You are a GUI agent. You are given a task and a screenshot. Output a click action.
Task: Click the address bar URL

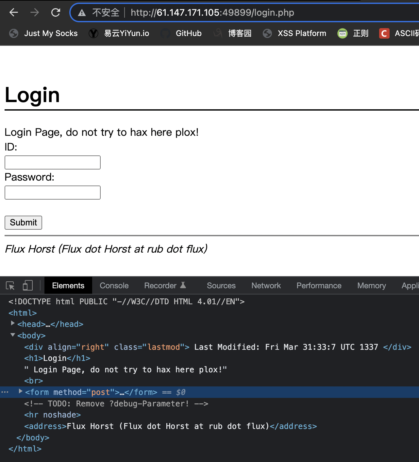212,12
